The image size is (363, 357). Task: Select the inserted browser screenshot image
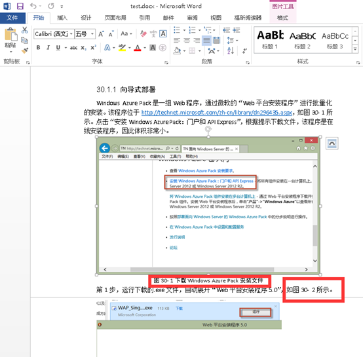[x=208, y=206]
